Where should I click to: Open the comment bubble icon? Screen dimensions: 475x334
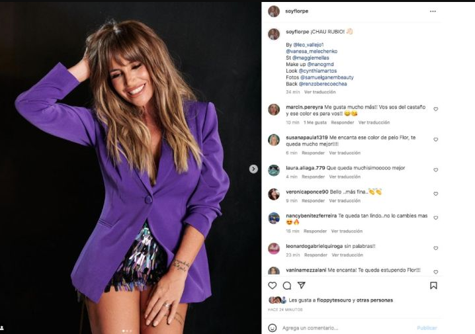(286, 286)
